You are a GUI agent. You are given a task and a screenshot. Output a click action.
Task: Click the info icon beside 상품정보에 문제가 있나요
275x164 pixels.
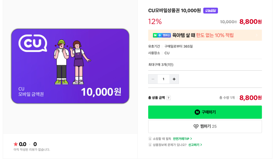point(150,145)
